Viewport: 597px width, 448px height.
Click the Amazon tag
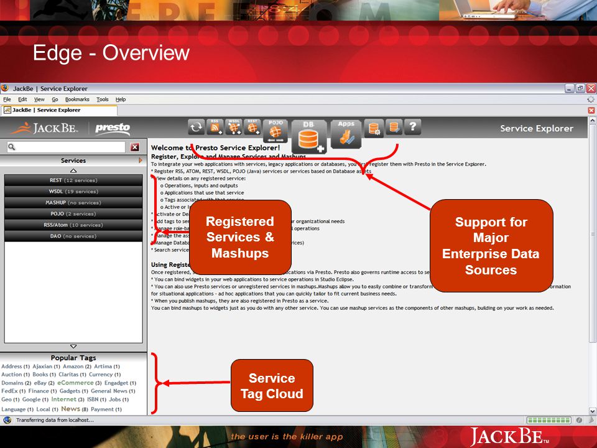point(73,366)
